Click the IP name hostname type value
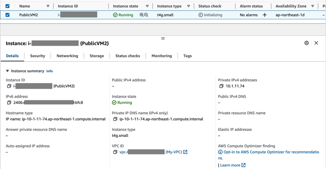 [56, 119]
